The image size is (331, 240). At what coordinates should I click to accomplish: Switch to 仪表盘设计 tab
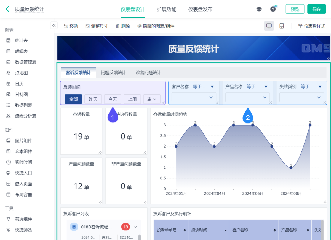click(x=133, y=9)
